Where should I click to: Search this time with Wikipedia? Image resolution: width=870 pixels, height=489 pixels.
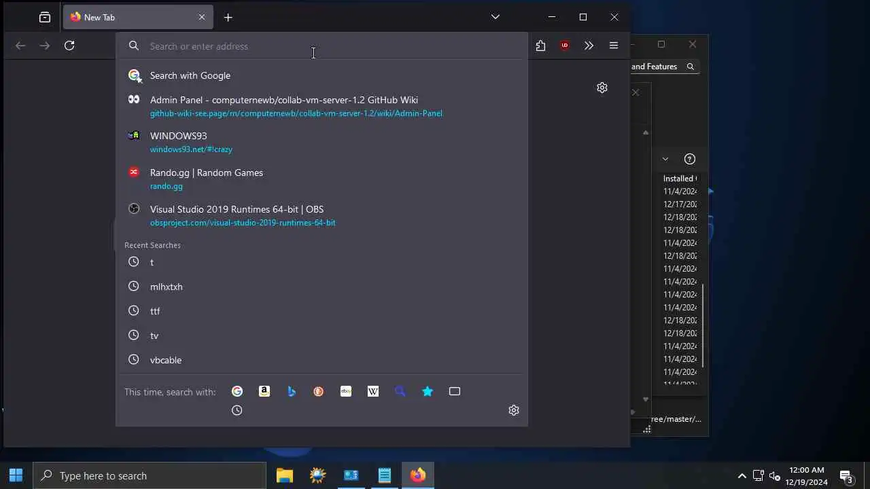(x=373, y=391)
